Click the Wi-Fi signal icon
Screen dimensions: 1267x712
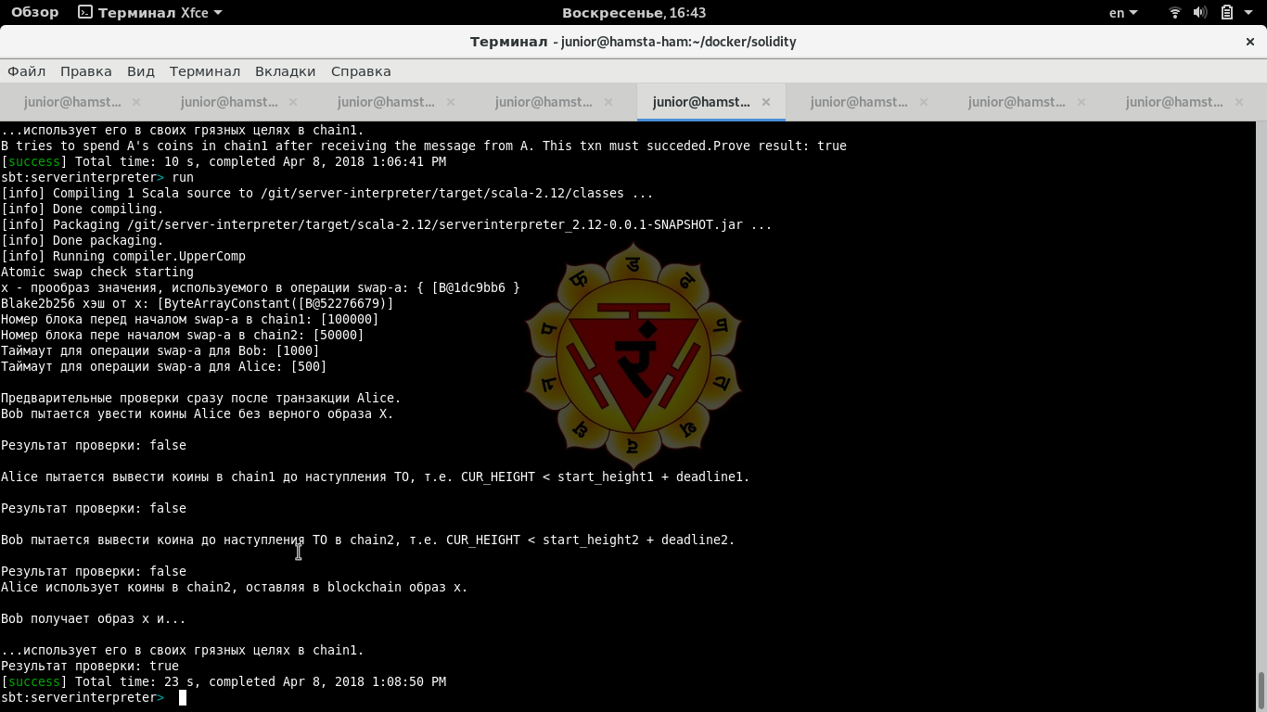tap(1175, 13)
